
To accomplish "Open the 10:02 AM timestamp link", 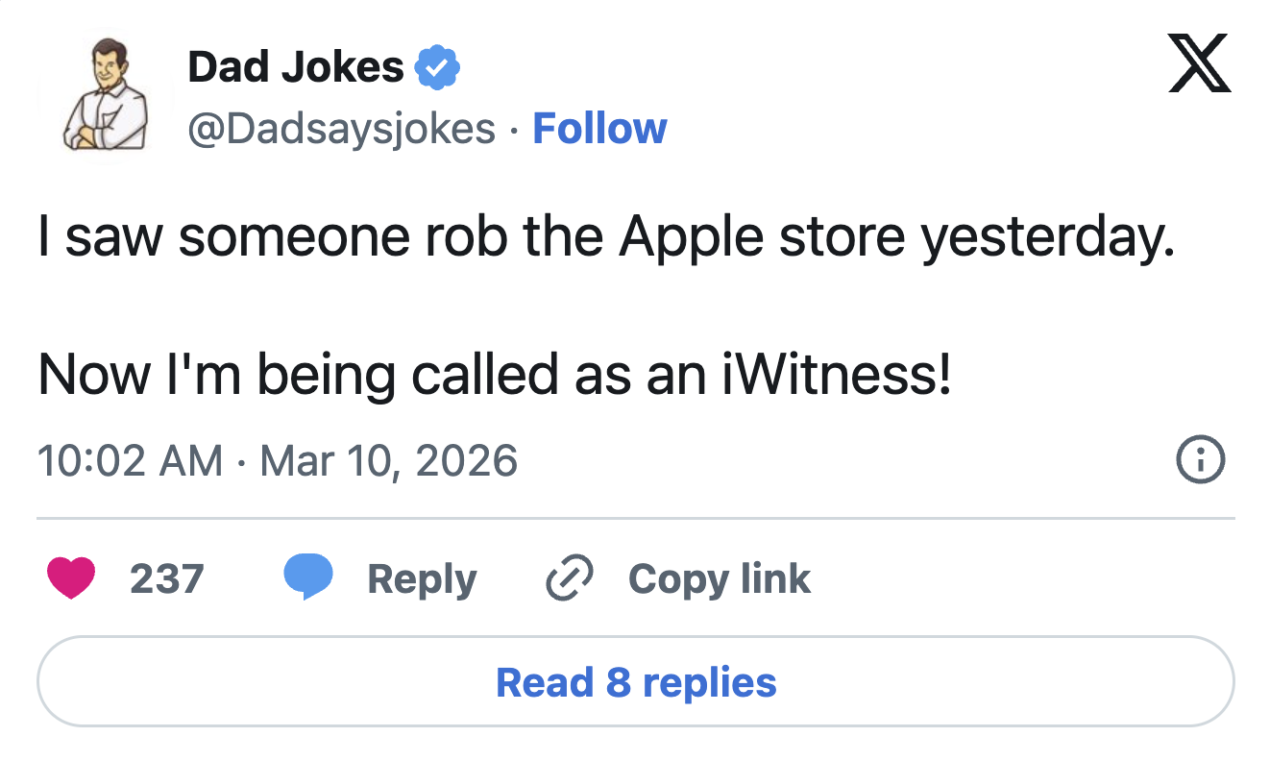I will point(130,460).
